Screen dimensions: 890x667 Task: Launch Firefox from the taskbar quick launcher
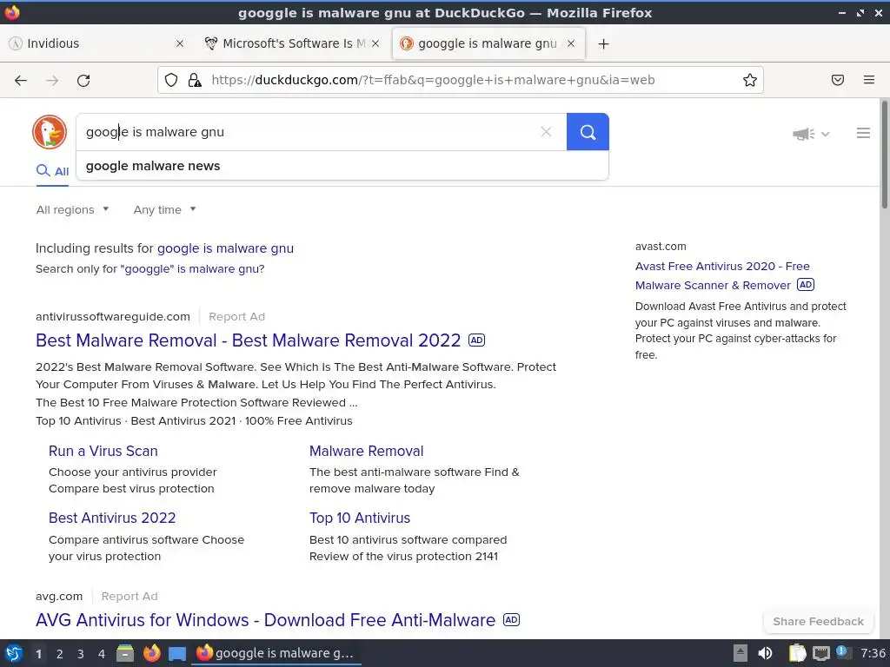pyautogui.click(x=151, y=653)
